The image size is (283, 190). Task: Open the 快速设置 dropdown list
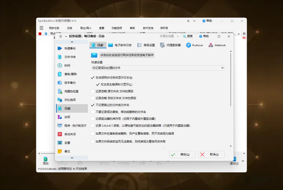tap(158, 68)
